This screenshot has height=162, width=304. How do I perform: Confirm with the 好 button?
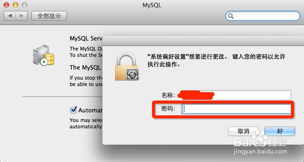pyautogui.click(x=280, y=131)
